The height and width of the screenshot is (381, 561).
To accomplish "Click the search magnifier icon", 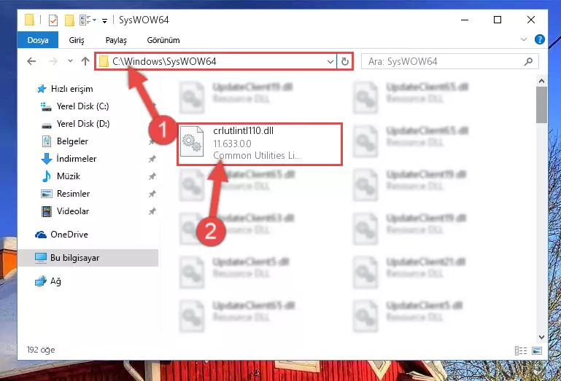I will point(528,61).
